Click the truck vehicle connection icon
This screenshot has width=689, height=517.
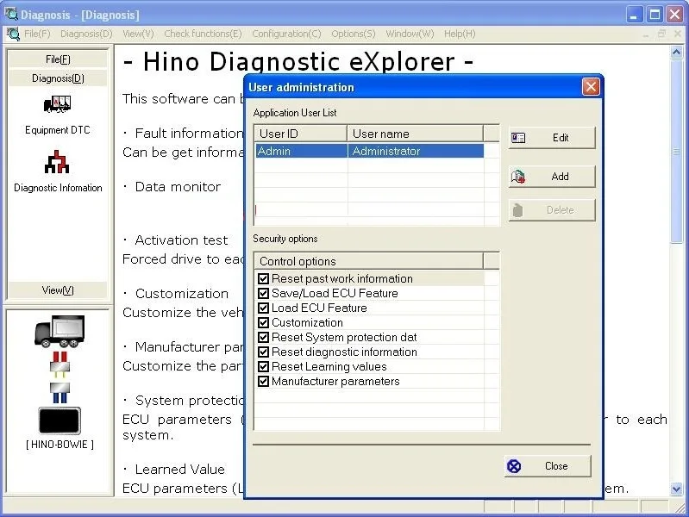[x=60, y=331]
